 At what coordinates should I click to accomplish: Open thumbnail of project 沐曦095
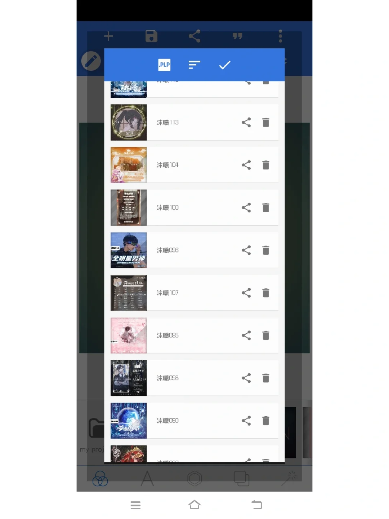[x=129, y=335]
